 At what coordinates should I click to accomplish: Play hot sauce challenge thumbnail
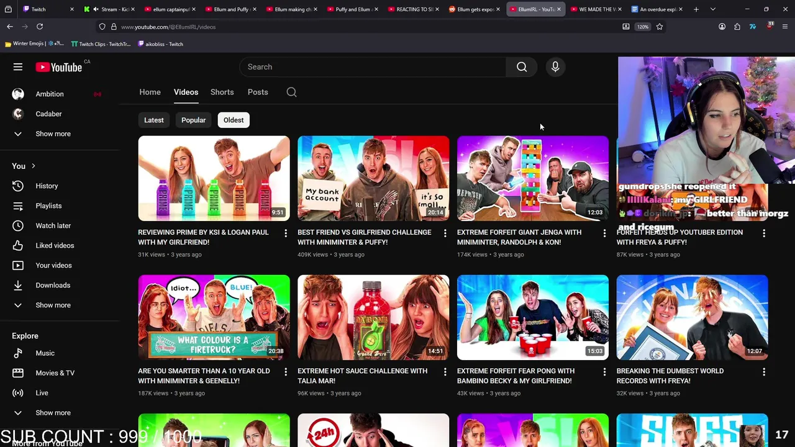tap(373, 317)
